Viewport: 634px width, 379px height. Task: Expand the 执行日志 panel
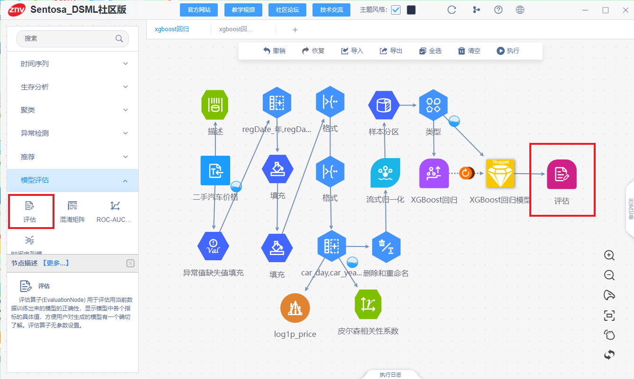click(390, 375)
